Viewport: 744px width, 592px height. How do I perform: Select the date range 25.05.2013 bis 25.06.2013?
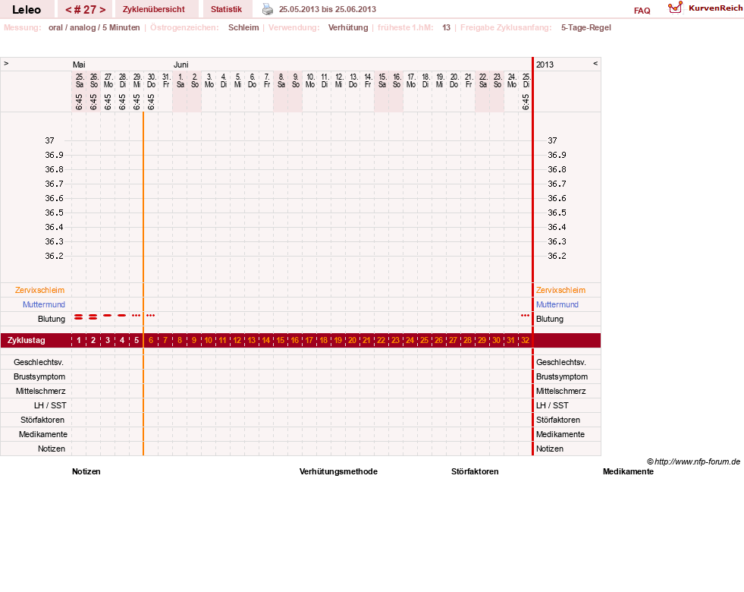[x=328, y=9]
